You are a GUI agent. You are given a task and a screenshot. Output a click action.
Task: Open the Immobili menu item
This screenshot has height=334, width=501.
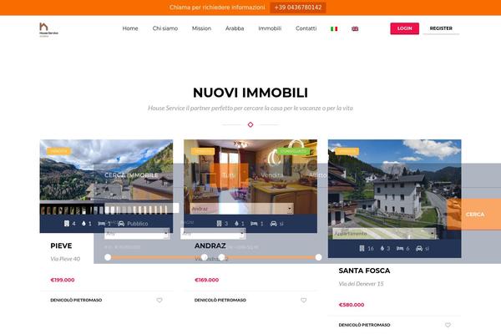(x=270, y=28)
